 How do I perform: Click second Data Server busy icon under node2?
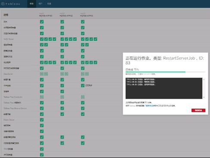(x=66, y=74)
